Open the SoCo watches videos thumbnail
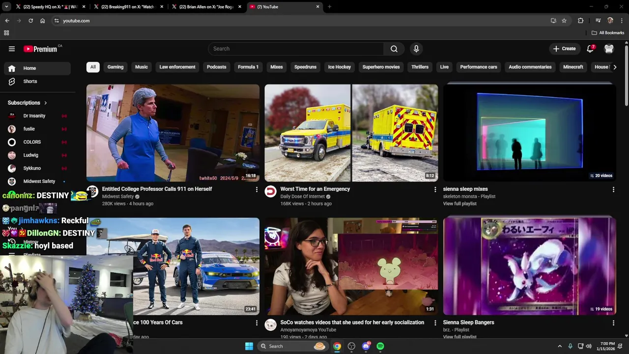629x354 pixels. click(351, 266)
